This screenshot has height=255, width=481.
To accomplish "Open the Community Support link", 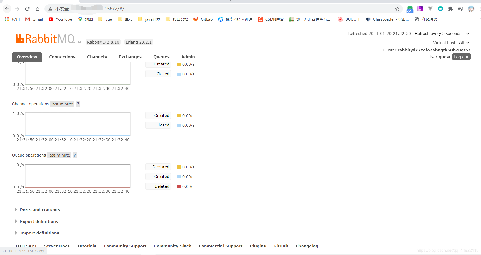I will (x=125, y=246).
